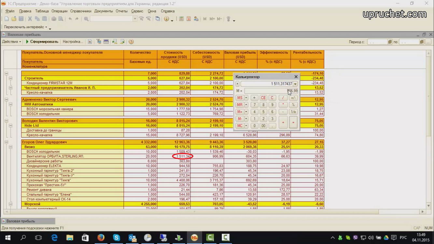Collapse the Егоров Олег Эдуардович group
The image size is (434, 244).
(7, 142)
